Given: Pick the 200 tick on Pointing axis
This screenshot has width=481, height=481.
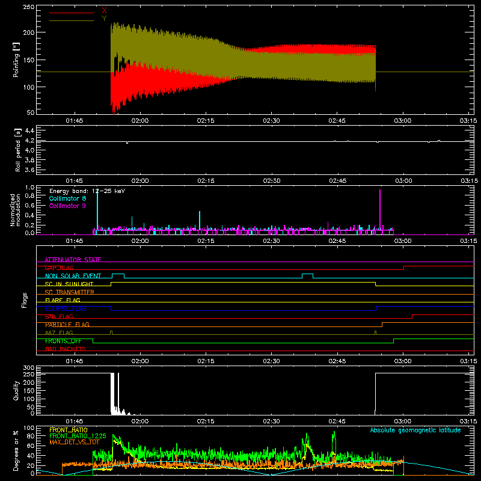Looking at the screenshot, I should [29, 32].
